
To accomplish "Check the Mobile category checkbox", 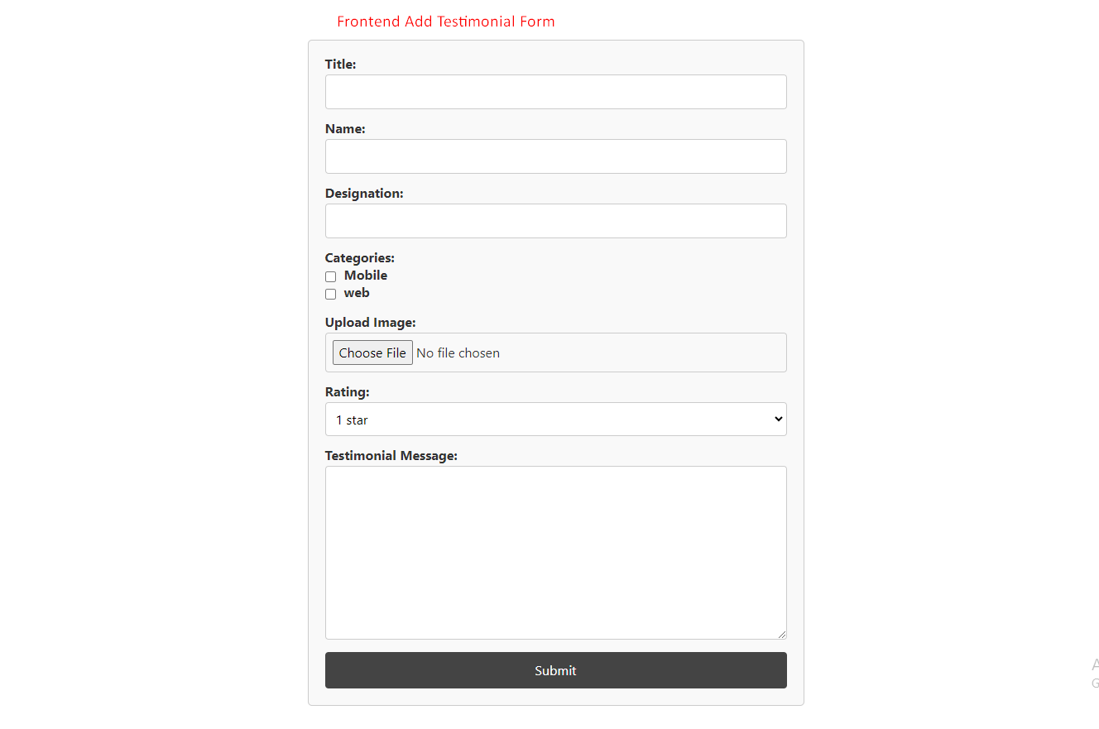I will (330, 276).
